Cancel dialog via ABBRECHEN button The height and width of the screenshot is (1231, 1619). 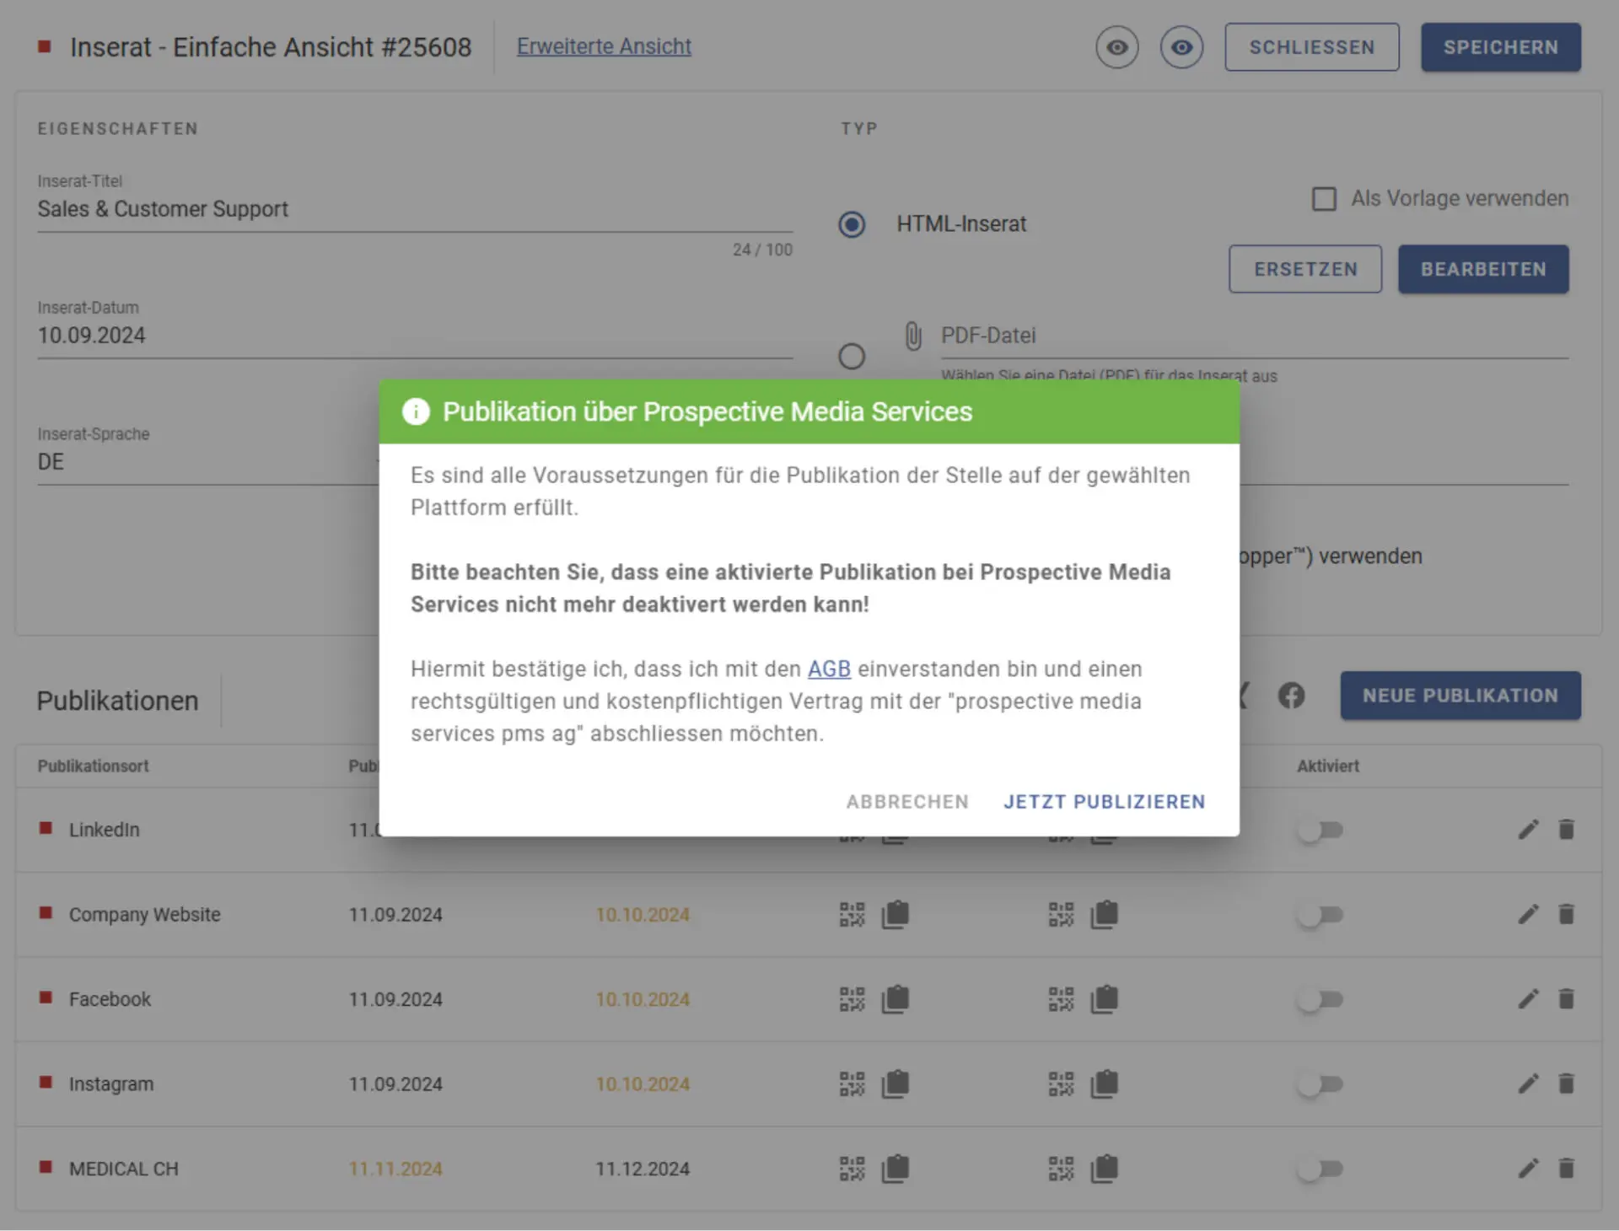coord(907,802)
